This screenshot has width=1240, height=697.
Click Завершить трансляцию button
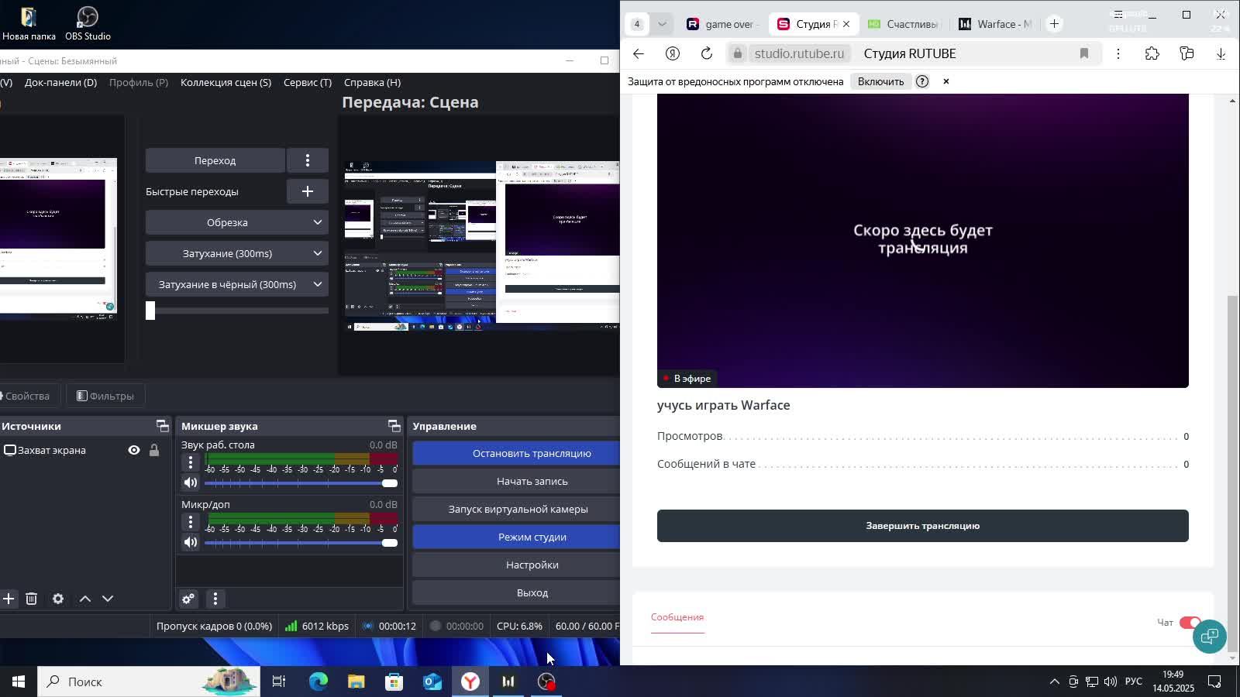[922, 526]
